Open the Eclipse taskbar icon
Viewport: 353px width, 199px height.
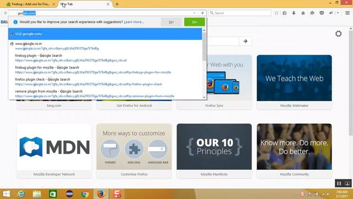(69, 194)
